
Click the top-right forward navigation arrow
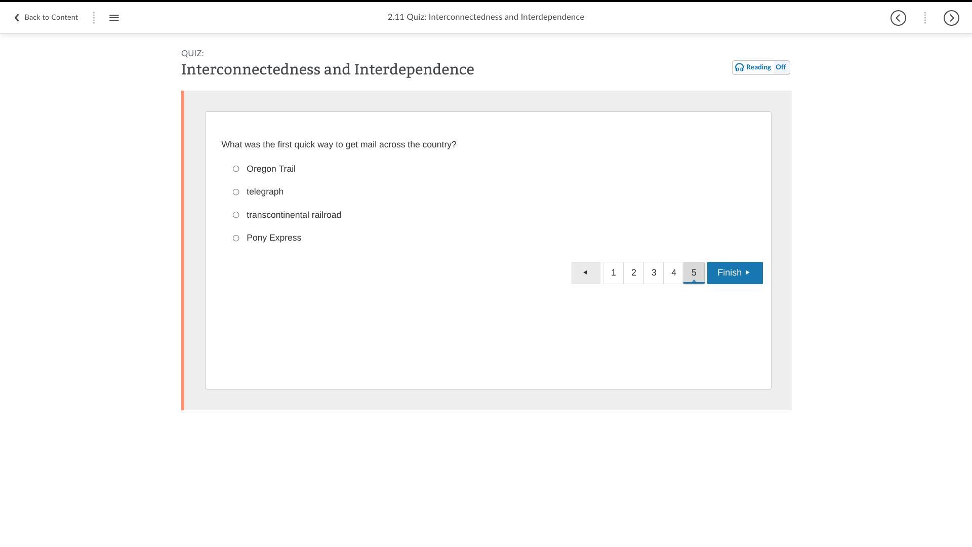click(951, 17)
